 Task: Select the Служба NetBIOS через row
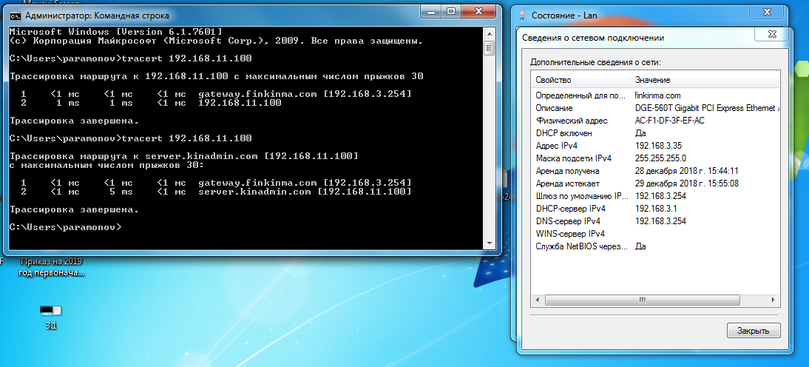(x=655, y=246)
